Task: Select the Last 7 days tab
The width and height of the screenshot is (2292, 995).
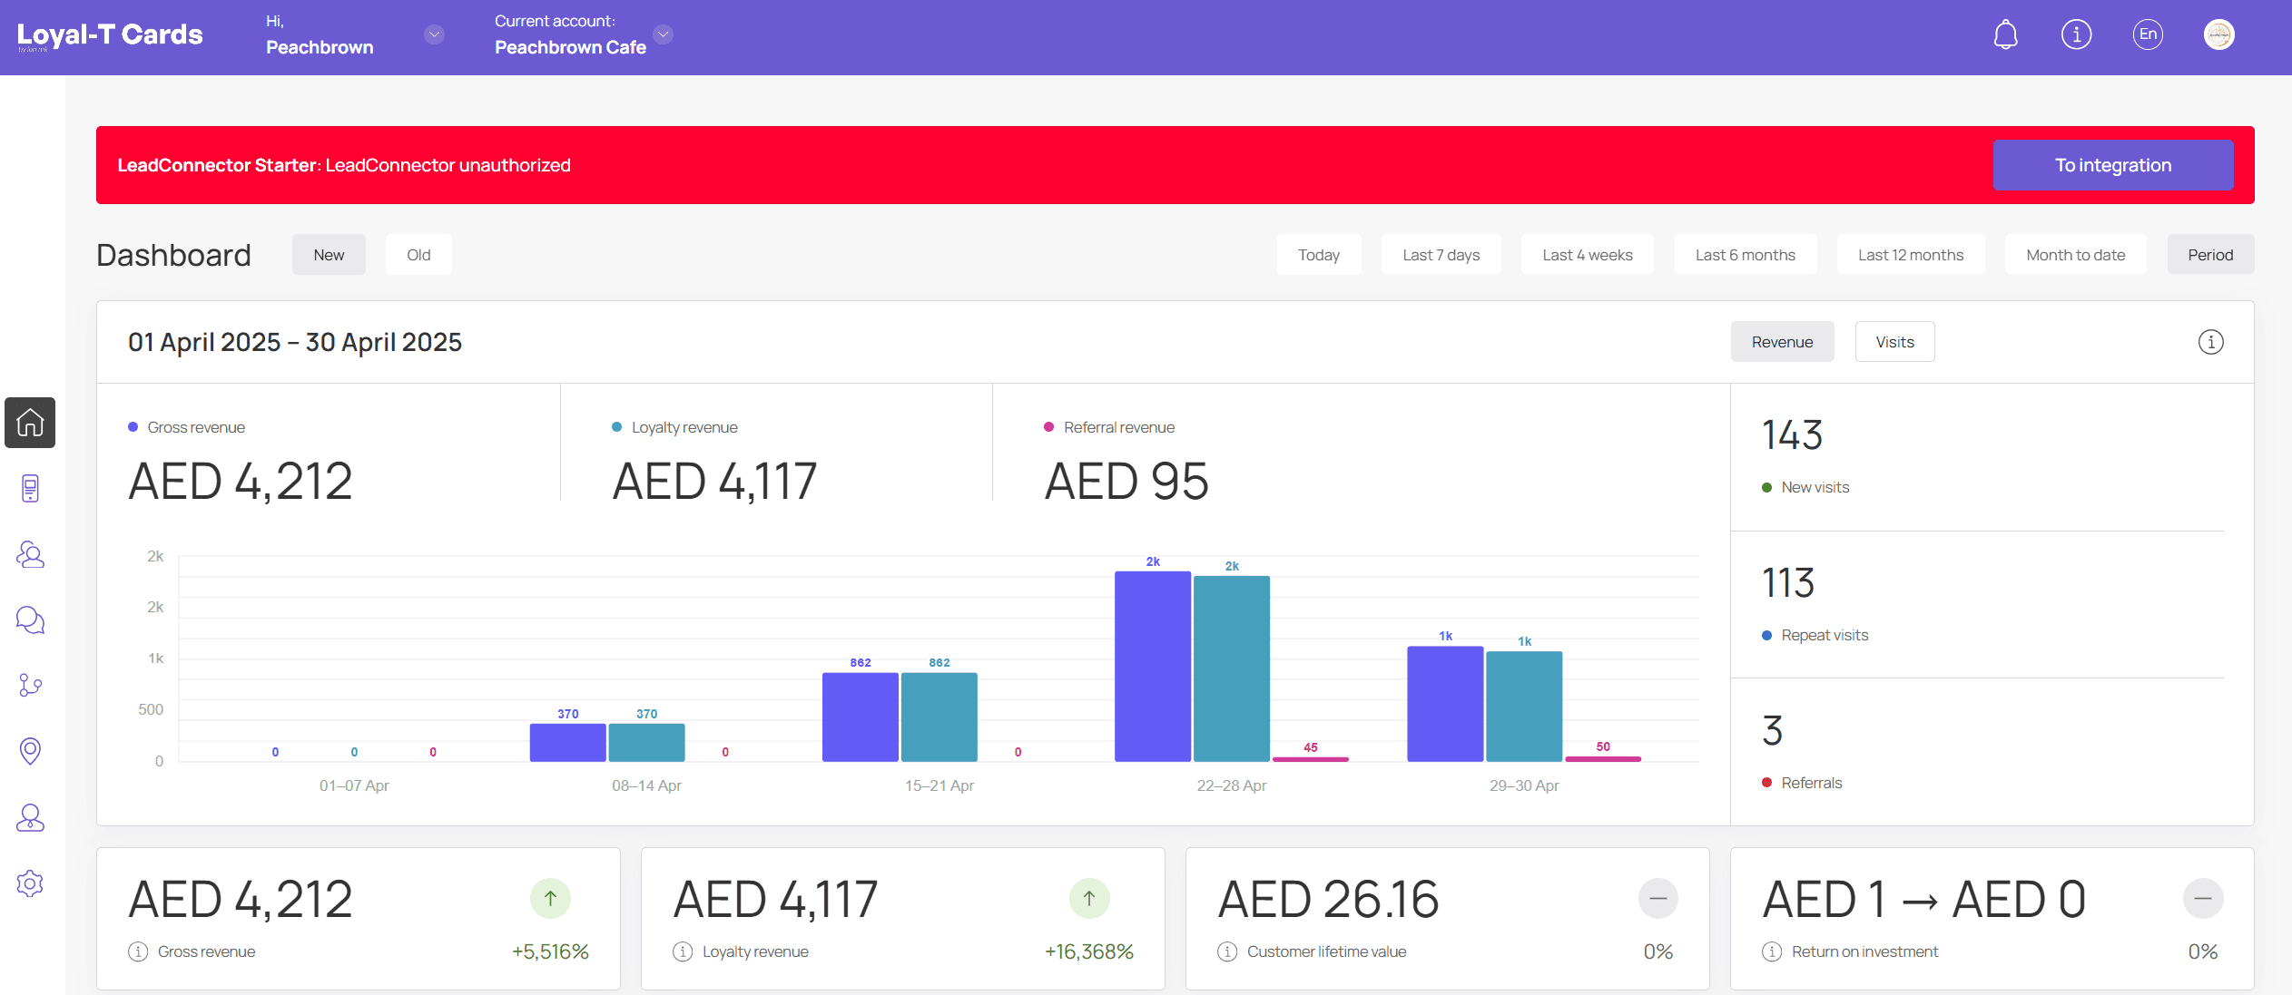Action: click(x=1441, y=254)
